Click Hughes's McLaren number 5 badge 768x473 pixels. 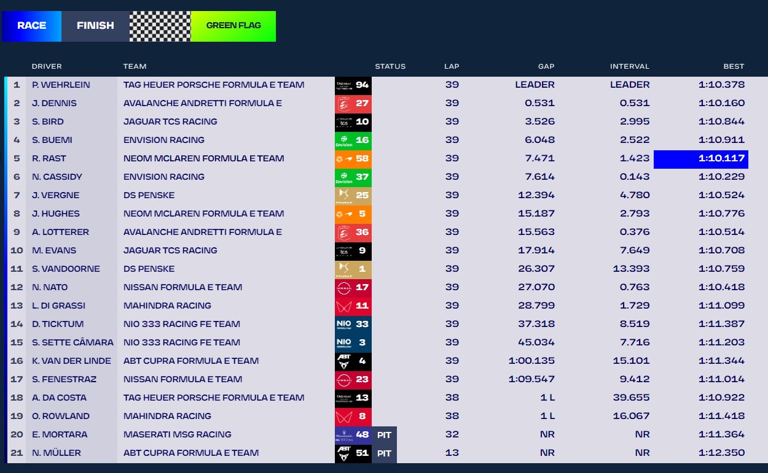click(x=353, y=213)
